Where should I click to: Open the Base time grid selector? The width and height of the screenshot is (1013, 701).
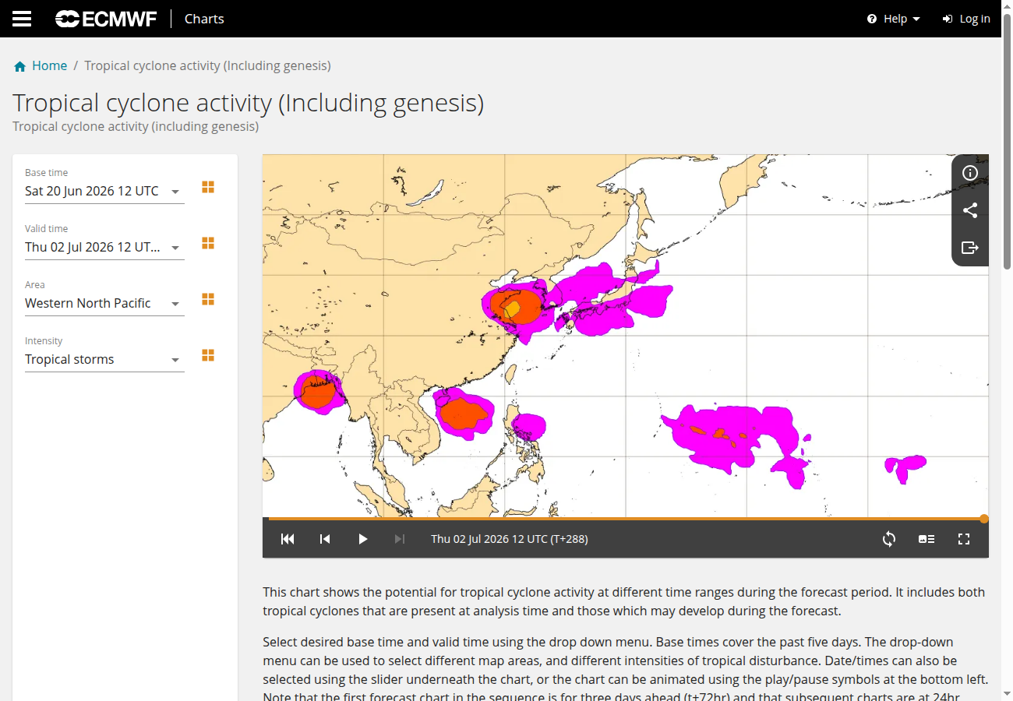coord(208,187)
